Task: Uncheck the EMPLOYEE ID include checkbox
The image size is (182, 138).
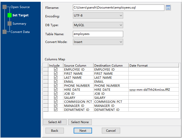Action: (56, 69)
